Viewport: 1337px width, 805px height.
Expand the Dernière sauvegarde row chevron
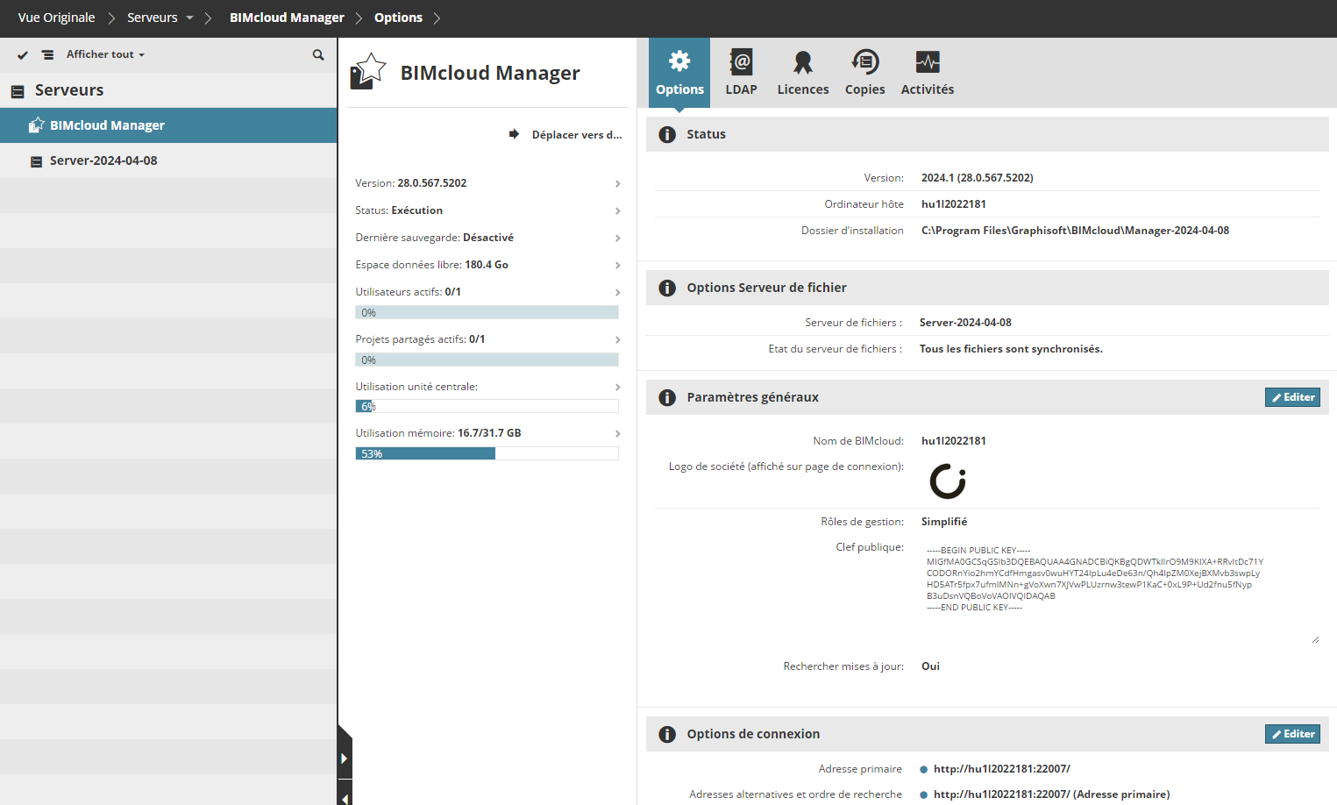[x=618, y=238]
